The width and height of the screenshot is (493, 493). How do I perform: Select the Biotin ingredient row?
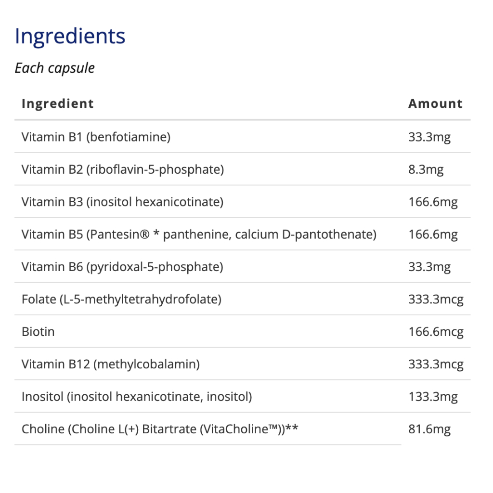(243, 332)
